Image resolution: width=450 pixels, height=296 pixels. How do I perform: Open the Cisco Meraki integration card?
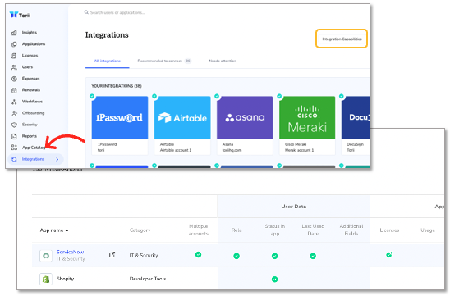[307, 125]
